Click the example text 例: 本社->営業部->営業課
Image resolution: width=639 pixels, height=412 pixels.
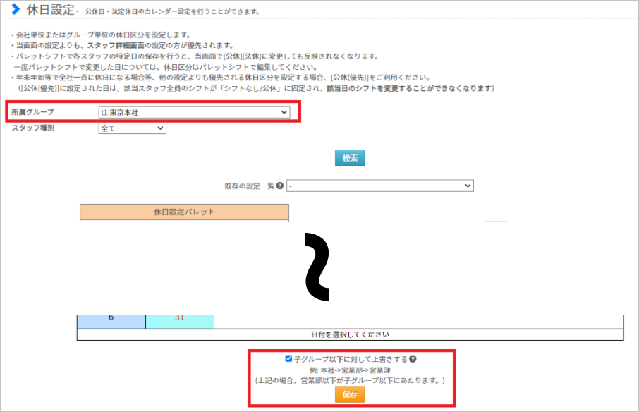click(x=350, y=370)
